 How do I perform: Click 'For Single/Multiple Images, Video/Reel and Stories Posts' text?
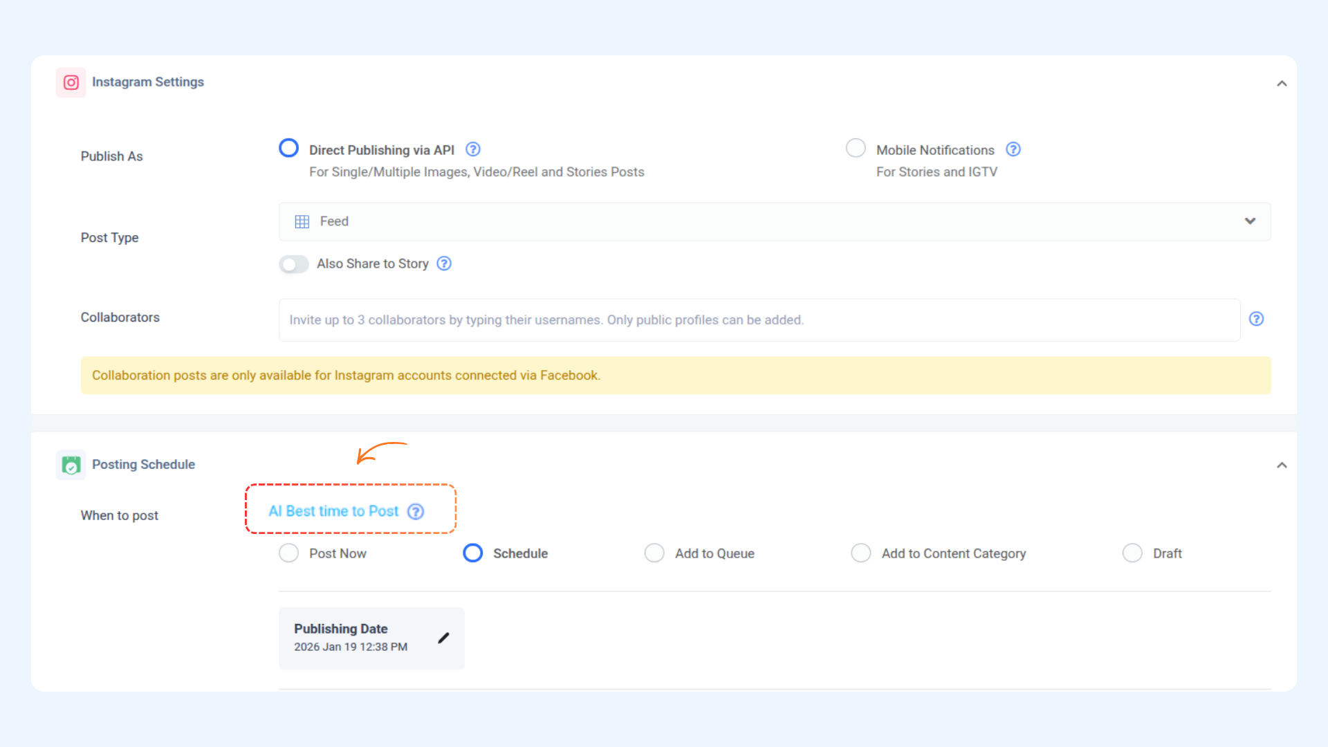click(x=477, y=172)
